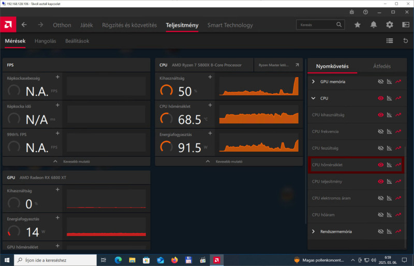Image resolution: width=414 pixels, height=266 pixels.
Task: Hide CPU hőmérséklet tracking eye icon
Action: click(x=380, y=165)
